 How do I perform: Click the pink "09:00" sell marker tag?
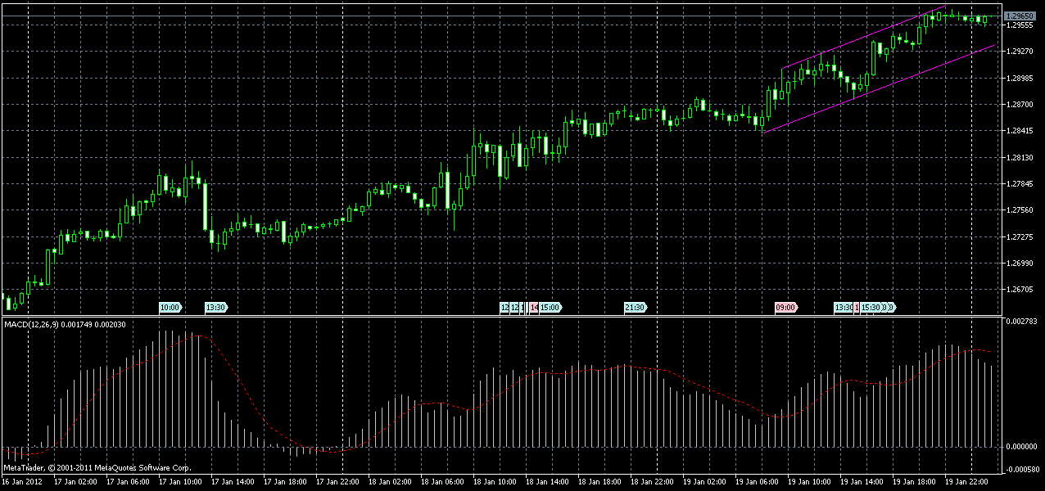pyautogui.click(x=785, y=308)
